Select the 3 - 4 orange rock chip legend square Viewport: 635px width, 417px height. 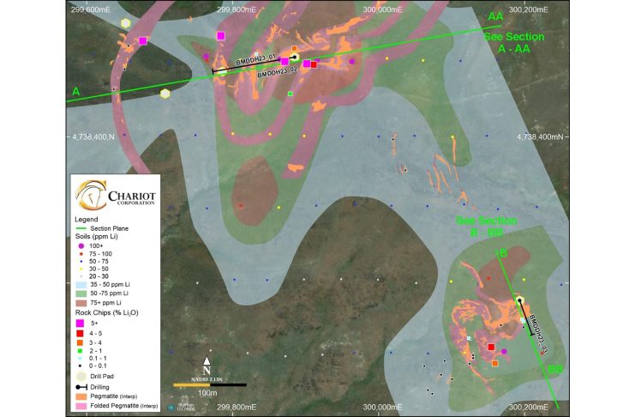click(81, 341)
